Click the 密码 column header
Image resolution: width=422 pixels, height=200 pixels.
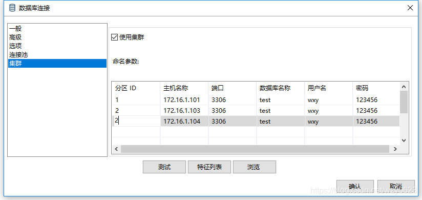tap(376, 88)
